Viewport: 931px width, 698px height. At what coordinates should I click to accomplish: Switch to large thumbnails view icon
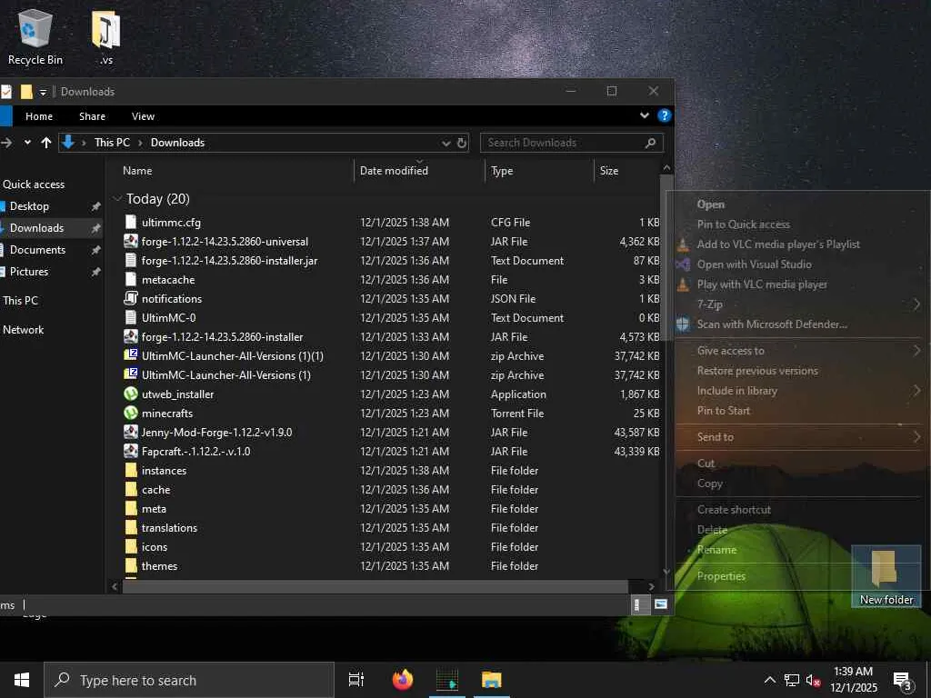tap(661, 604)
